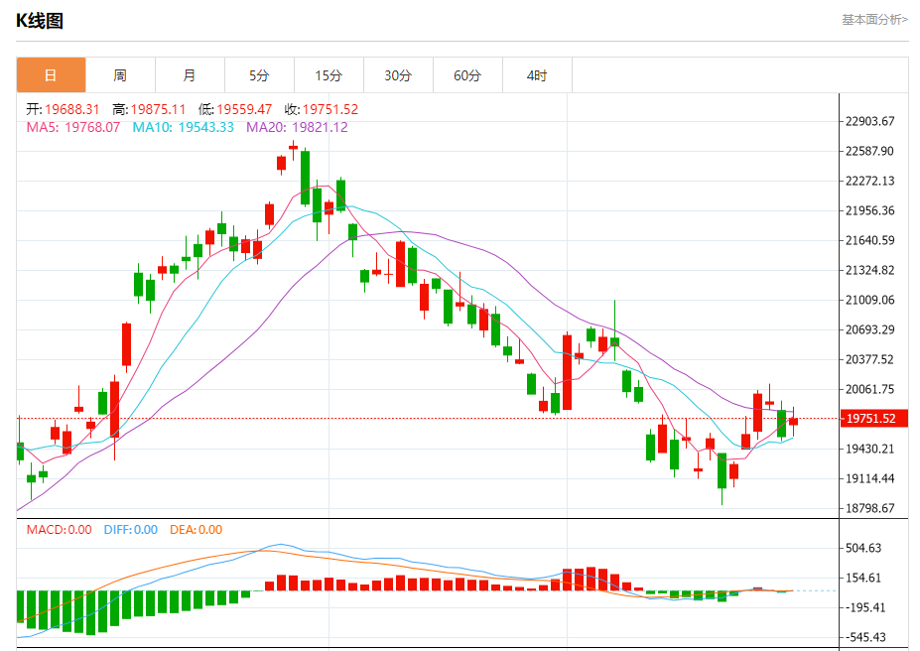Open the 5分 chart tab
The width and height of the screenshot is (920, 651).
tap(259, 75)
